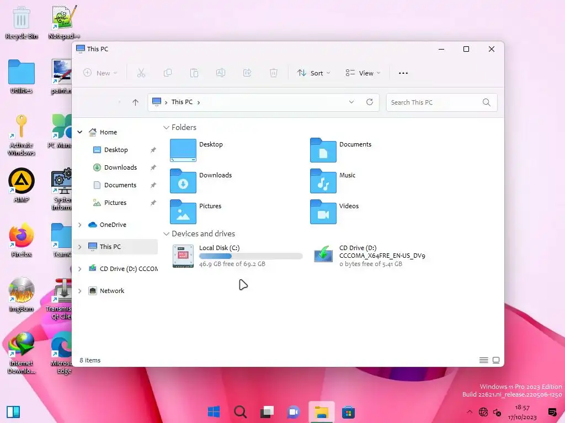Screen dimensions: 565x423
Task: Click the Cut scissors icon in toolbar
Action: click(141, 73)
